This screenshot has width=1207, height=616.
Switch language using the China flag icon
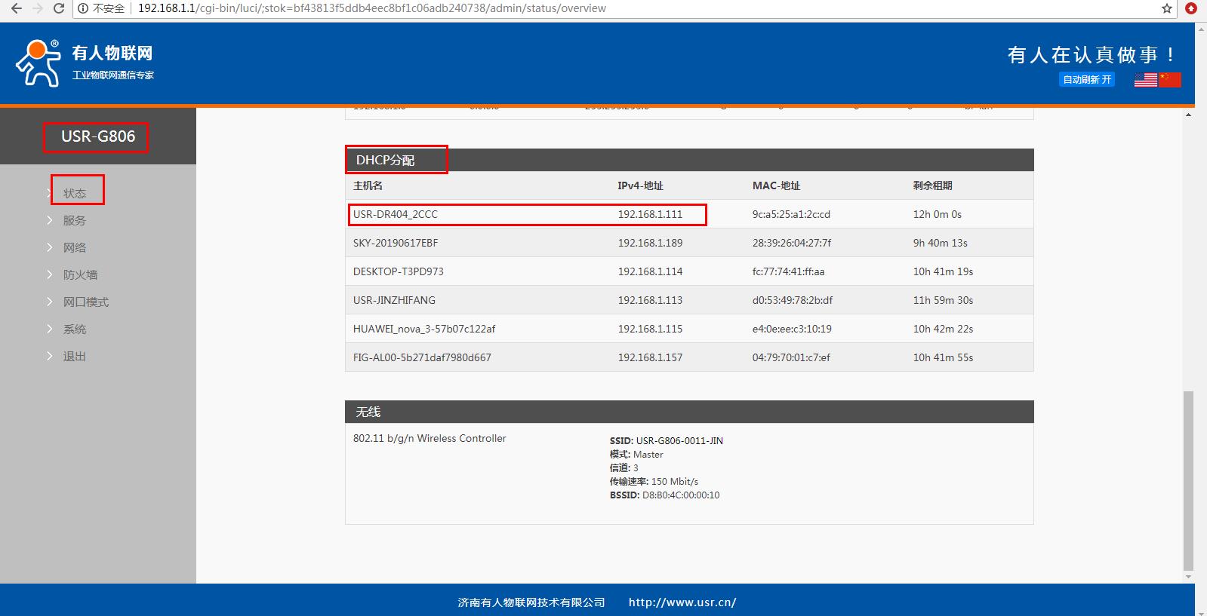click(1170, 79)
